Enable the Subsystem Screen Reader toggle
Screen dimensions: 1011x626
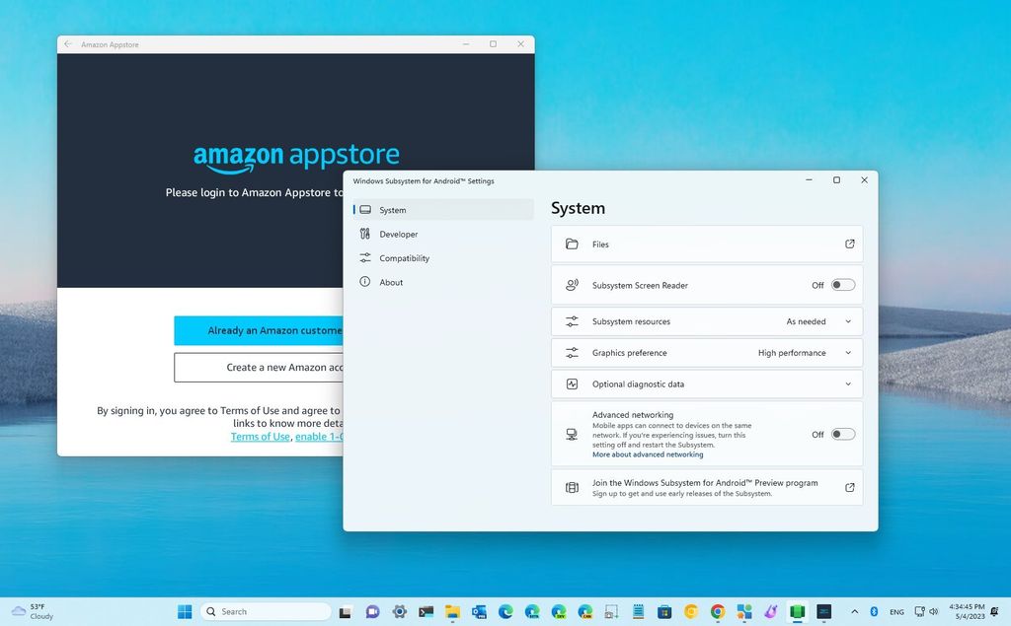[x=844, y=285]
